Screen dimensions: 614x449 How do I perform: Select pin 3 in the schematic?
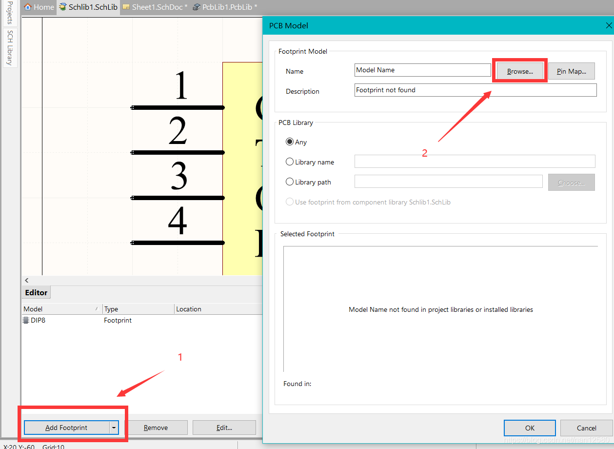(x=178, y=198)
